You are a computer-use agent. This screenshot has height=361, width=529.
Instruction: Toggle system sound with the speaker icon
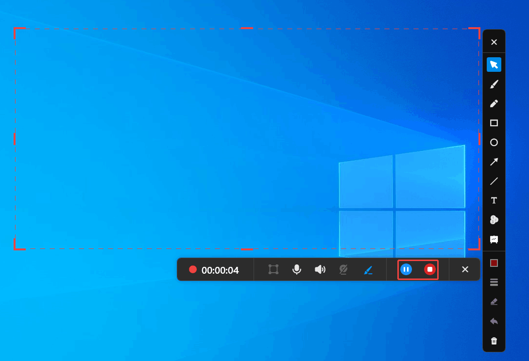coord(320,269)
